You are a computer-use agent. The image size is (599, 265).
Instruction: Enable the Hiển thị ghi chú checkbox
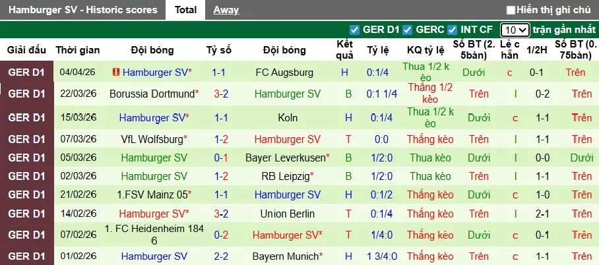510,10
